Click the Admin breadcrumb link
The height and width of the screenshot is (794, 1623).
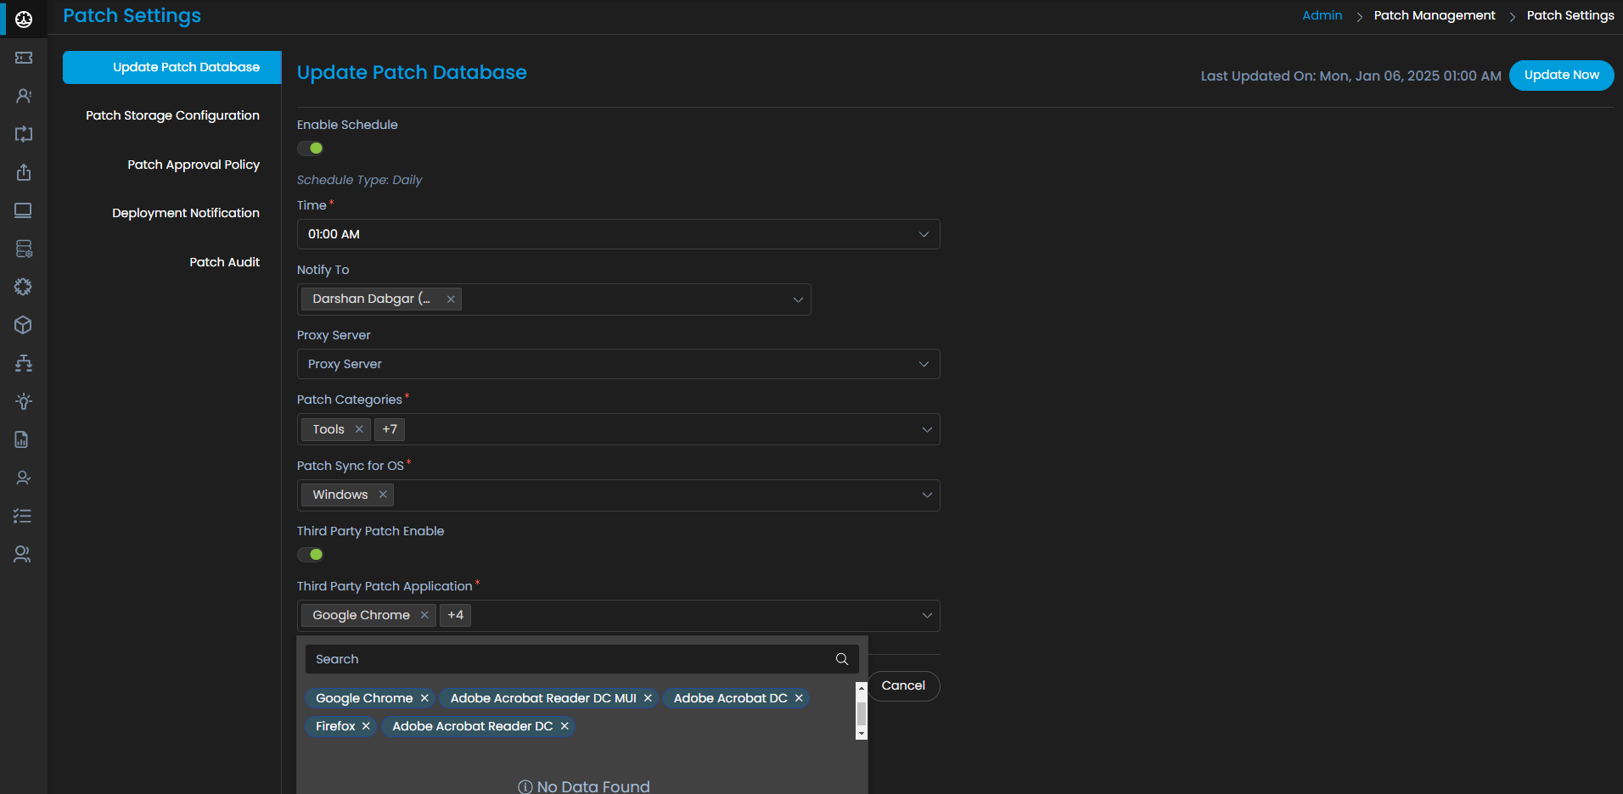pos(1322,14)
